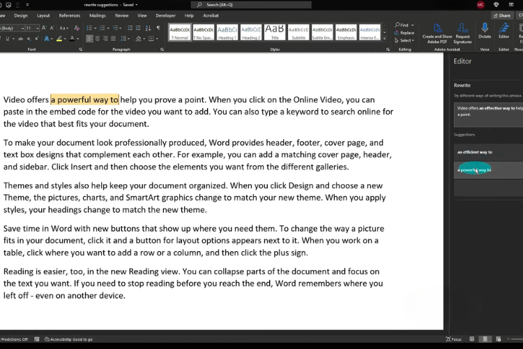Open the Microsoft Premium diamond icon
The width and height of the screenshot is (523, 349).
[x=496, y=5]
